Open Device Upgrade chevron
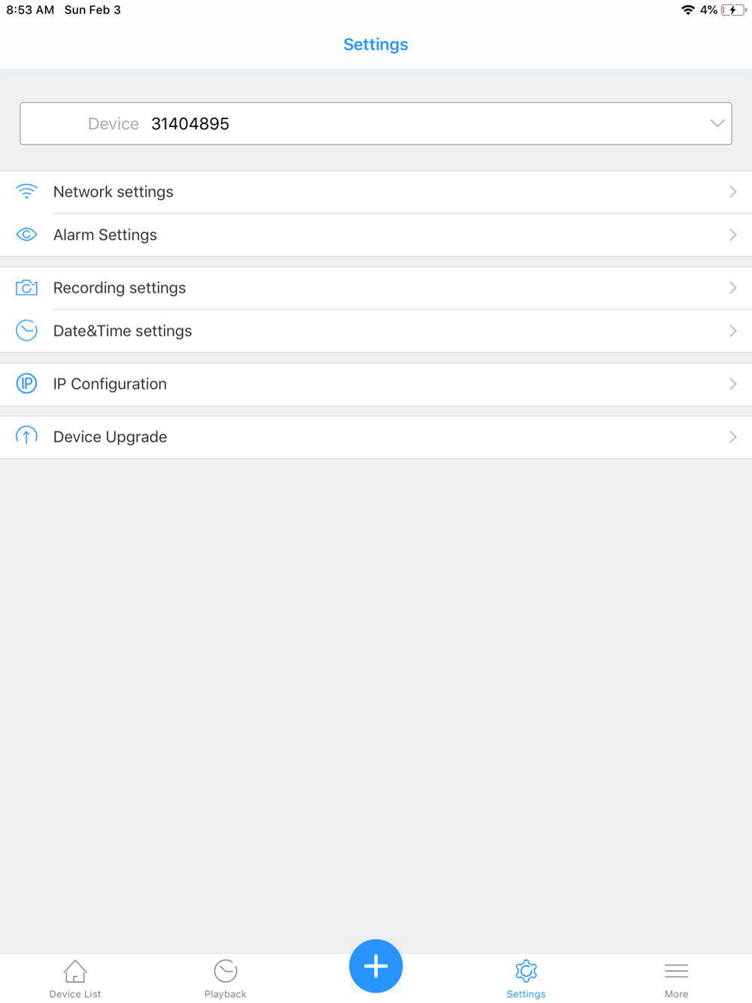This screenshot has height=1003, width=752. coord(733,437)
